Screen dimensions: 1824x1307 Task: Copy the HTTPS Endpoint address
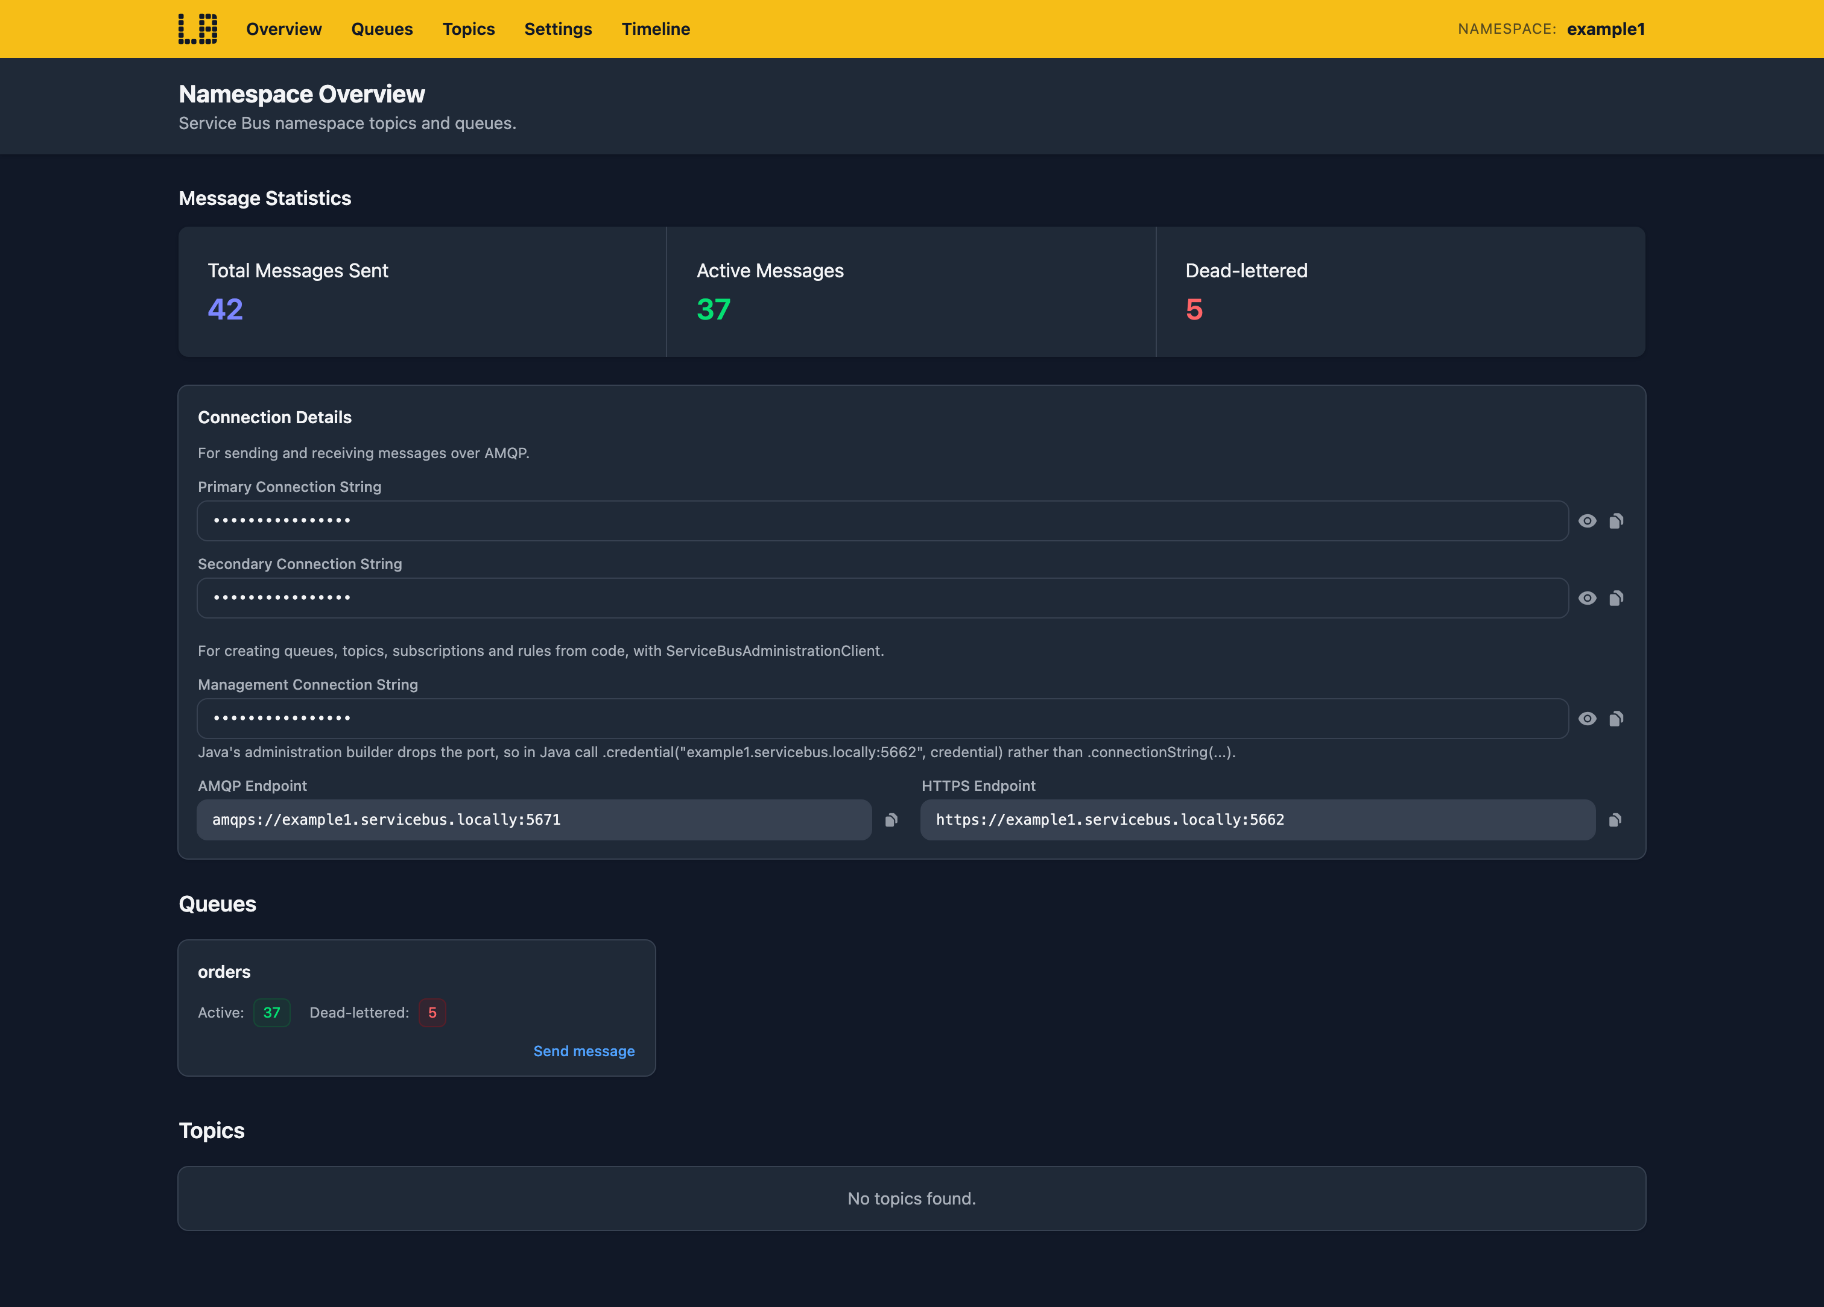point(1615,820)
